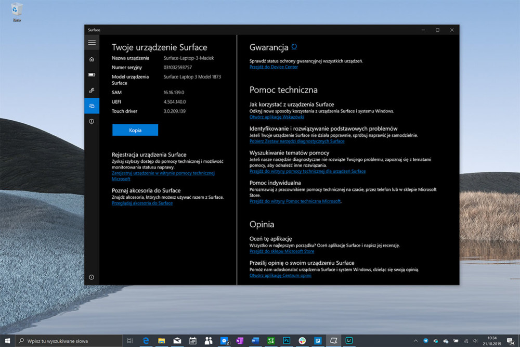Open Task View on the taskbar
The height and width of the screenshot is (347, 520).
coord(130,341)
